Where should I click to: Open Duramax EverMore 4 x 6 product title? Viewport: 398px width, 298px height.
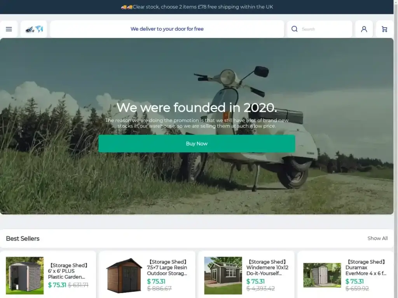click(366, 268)
